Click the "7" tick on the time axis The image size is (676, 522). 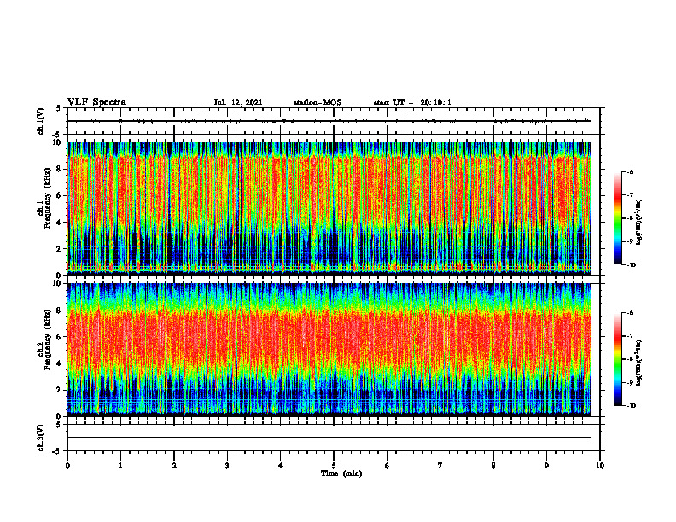(440, 466)
